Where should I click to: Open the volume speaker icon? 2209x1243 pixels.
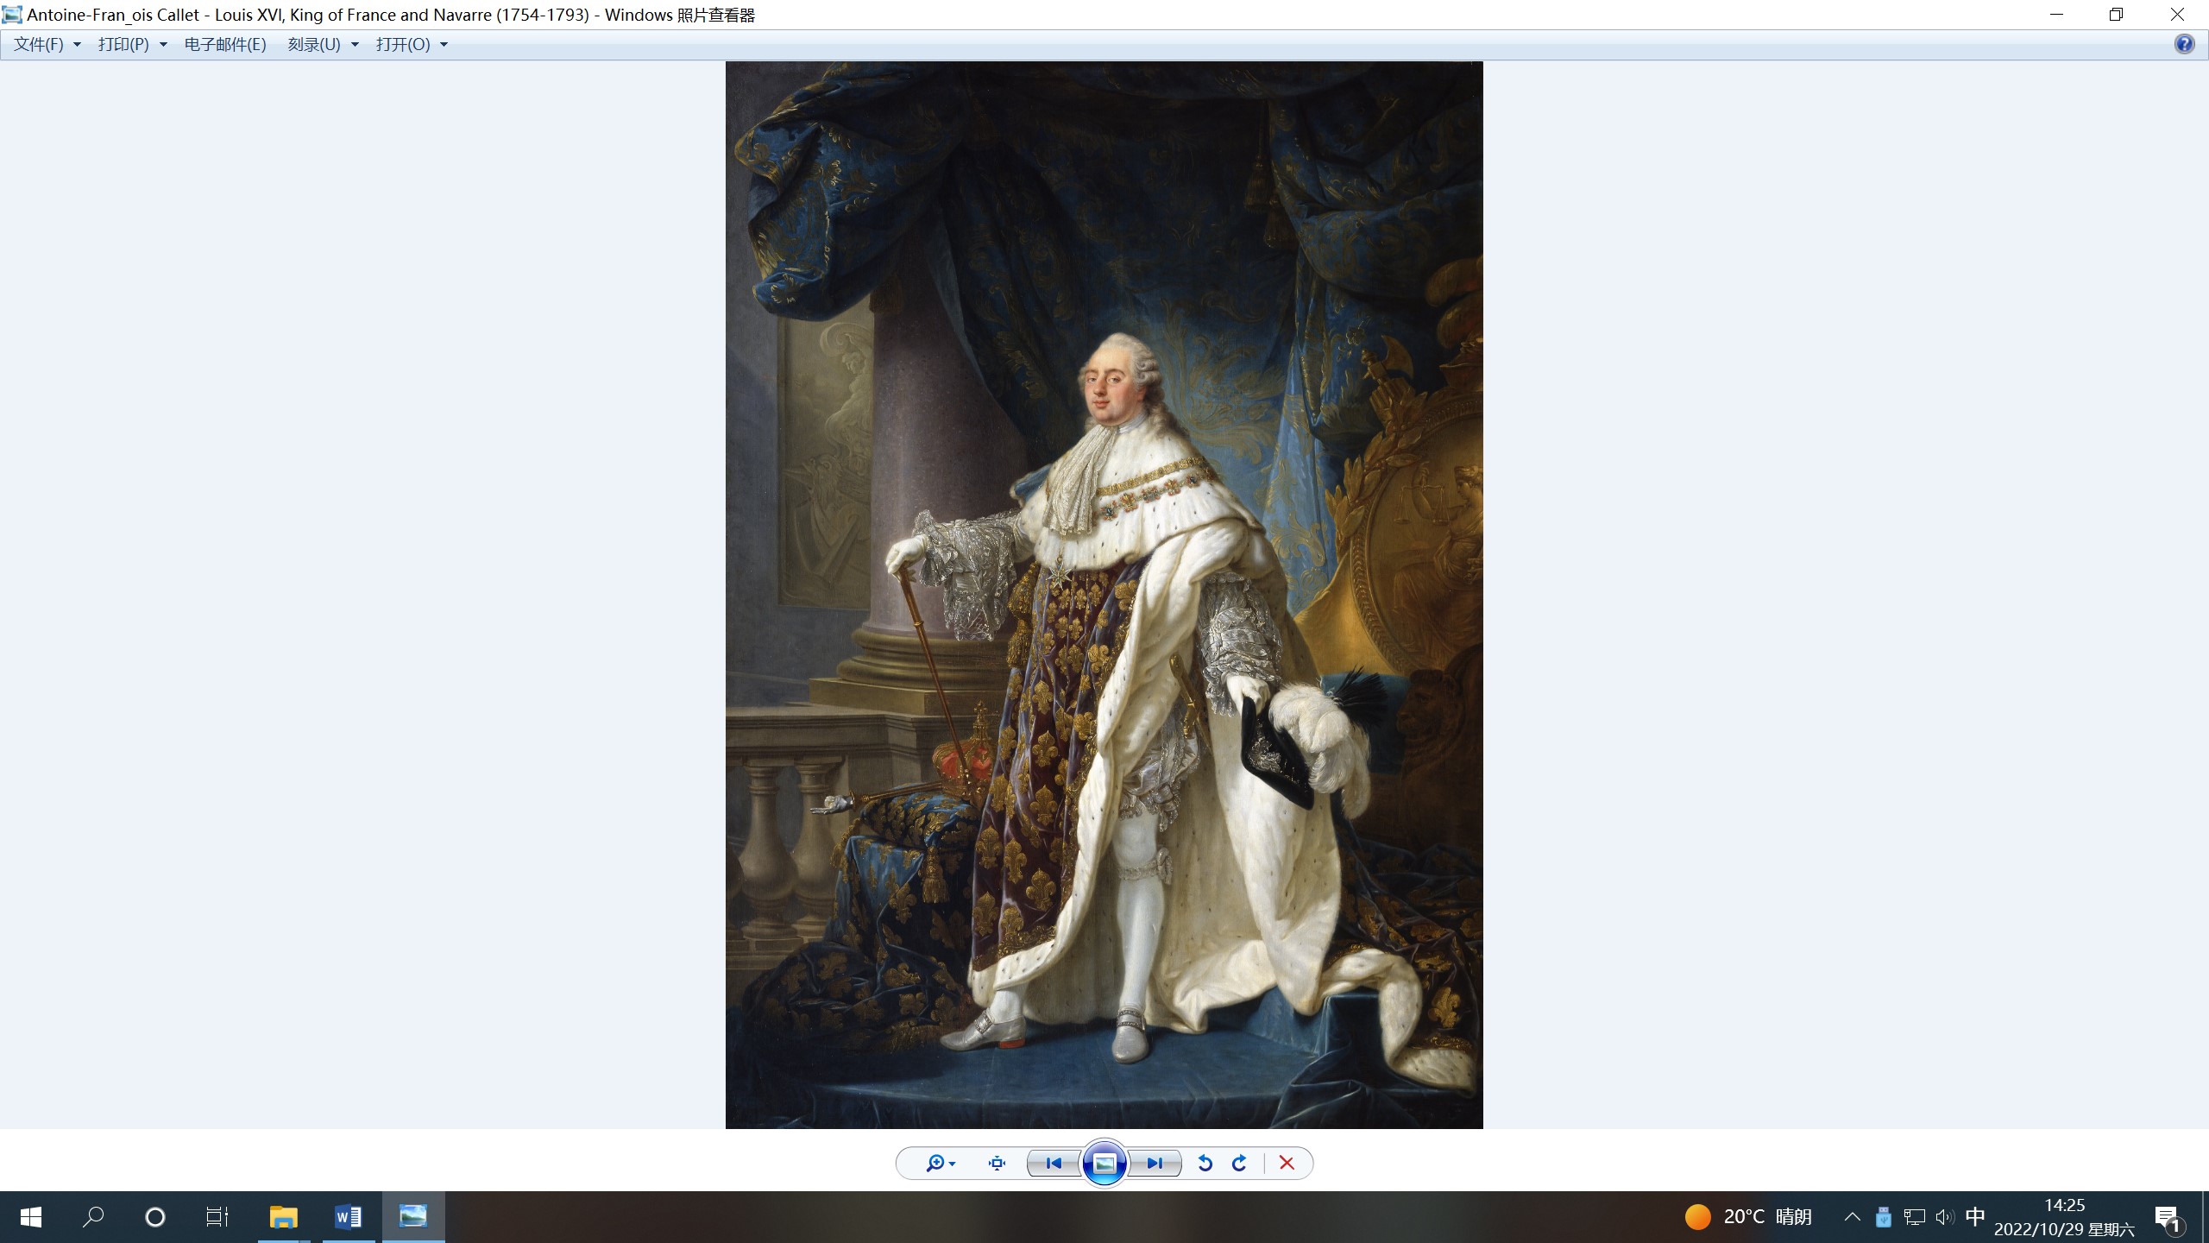[x=1945, y=1217]
